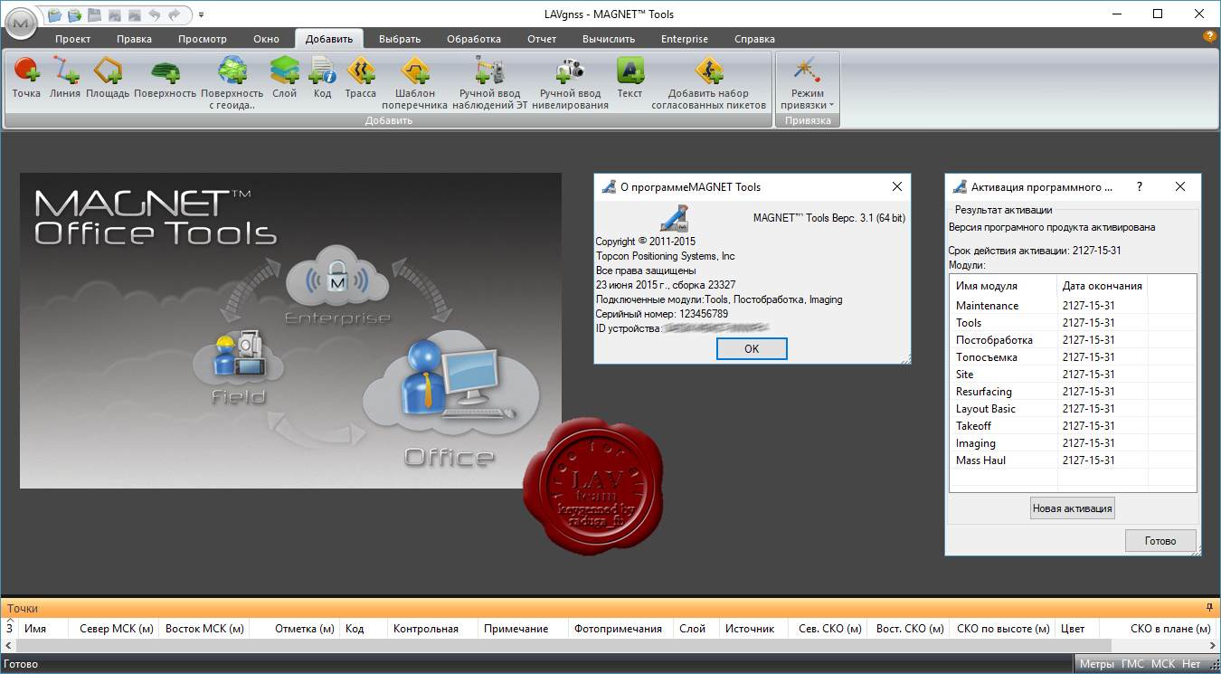1221x674 pixels.
Task: Click the redo arrow in quick toolbar
Action: (x=174, y=14)
